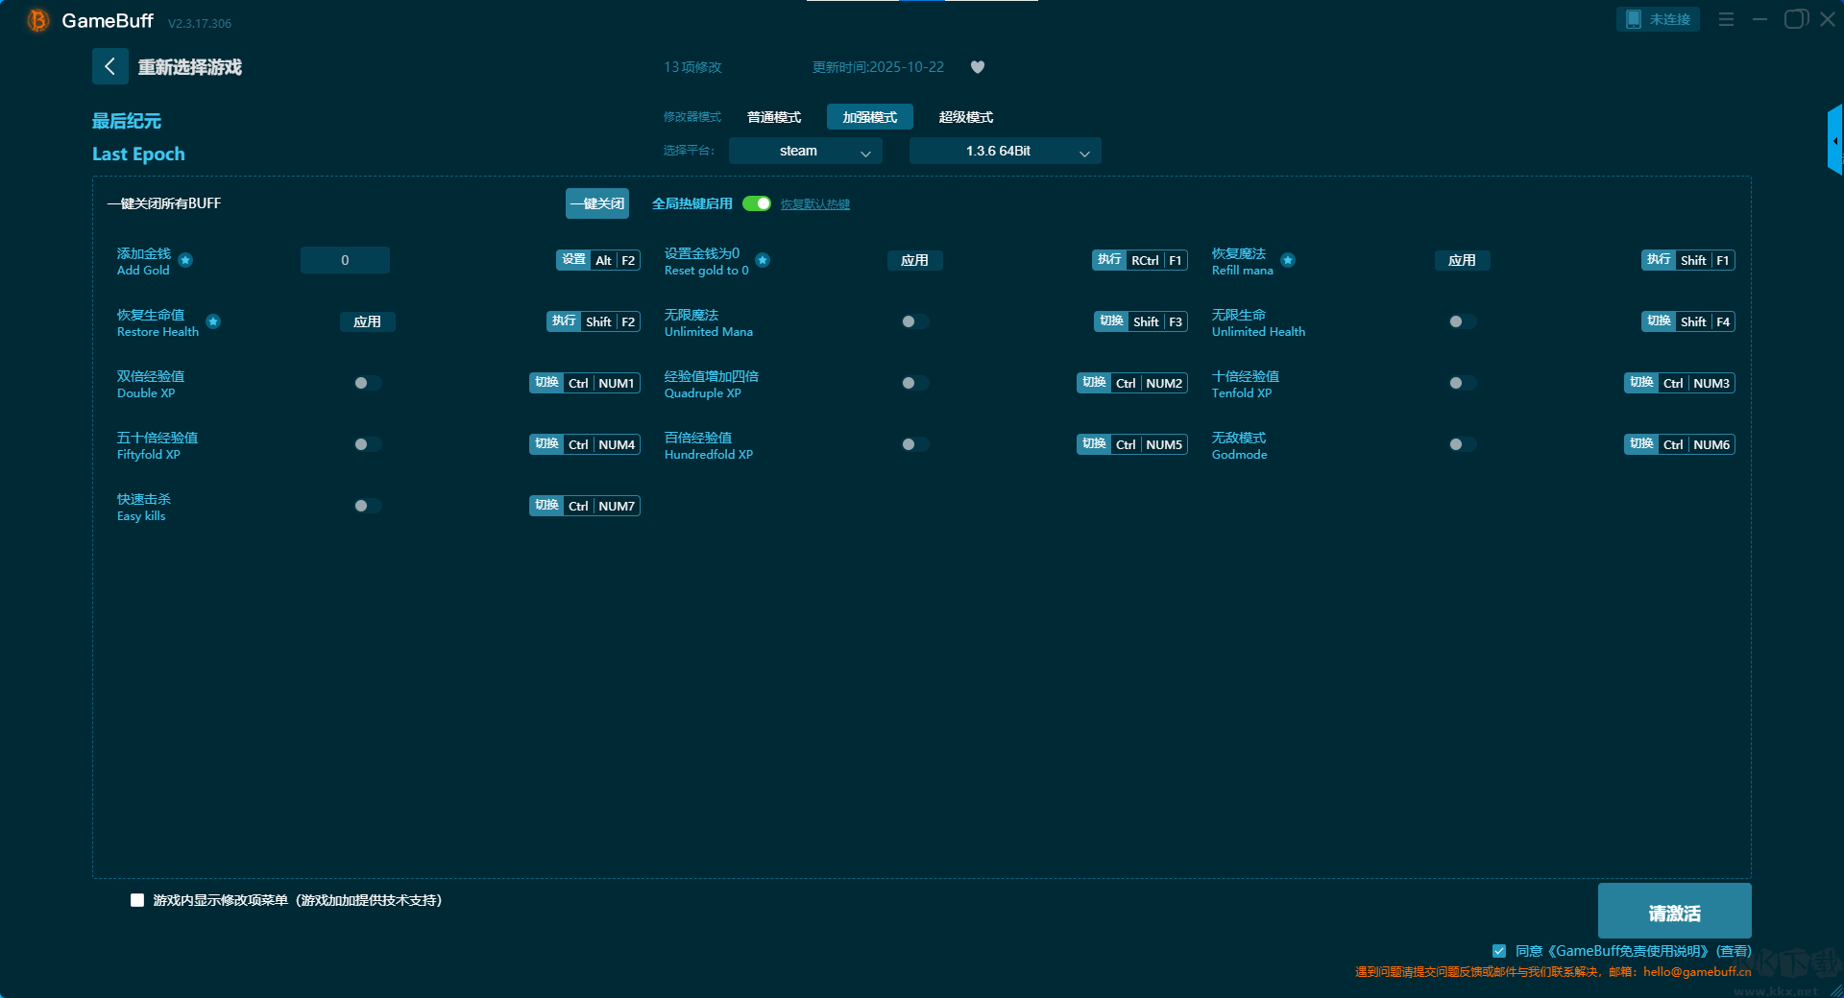Screen dimensions: 1844x998
Task: Disable the global hotkey toggle
Action: point(757,203)
